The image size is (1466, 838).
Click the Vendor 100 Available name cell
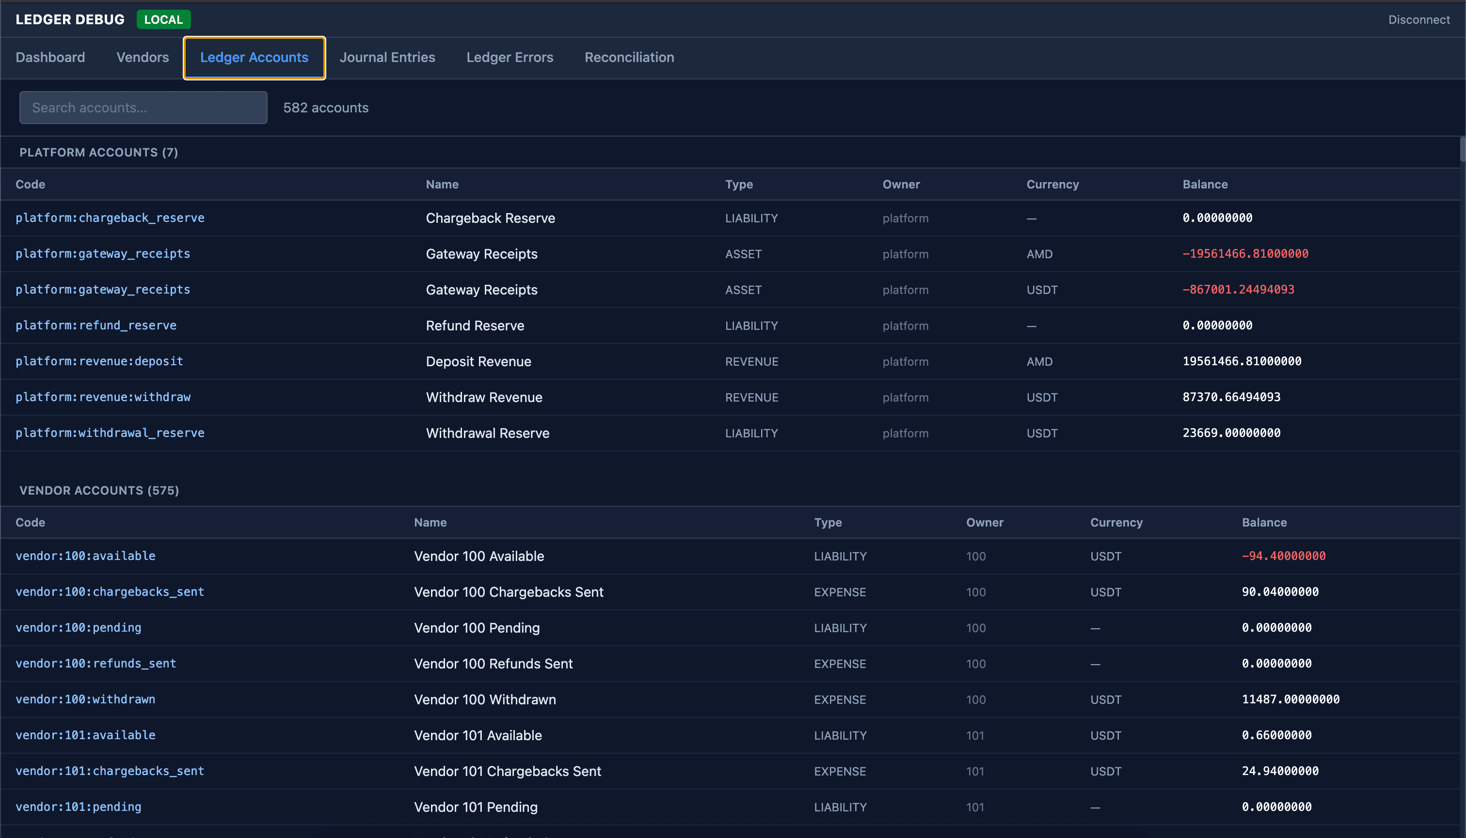pyautogui.click(x=478, y=556)
